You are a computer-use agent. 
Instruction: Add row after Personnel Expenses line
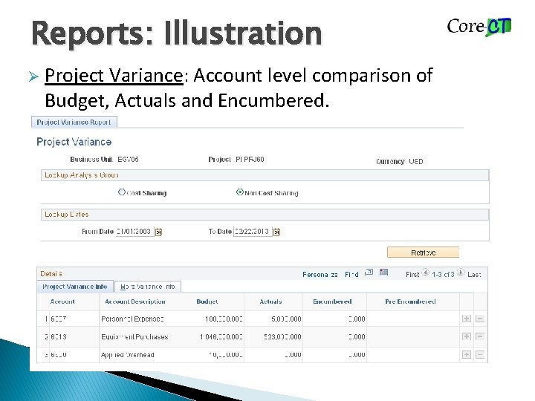pyautogui.click(x=467, y=319)
